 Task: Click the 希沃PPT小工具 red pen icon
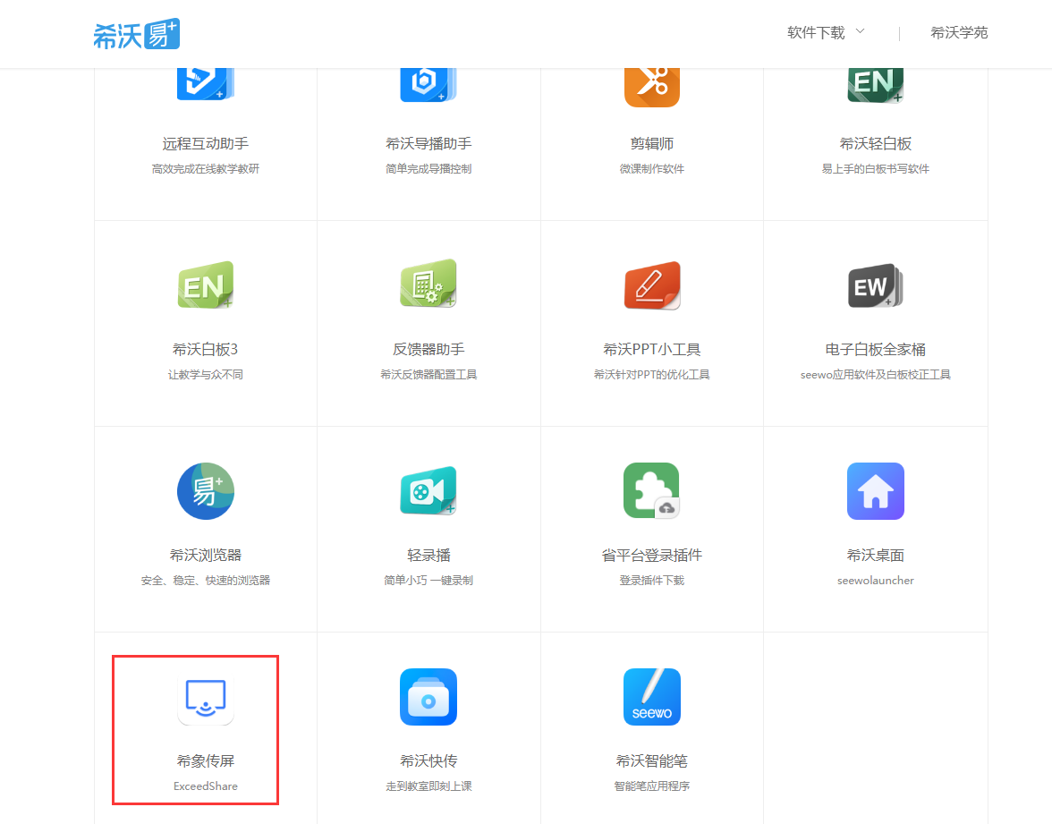point(651,285)
